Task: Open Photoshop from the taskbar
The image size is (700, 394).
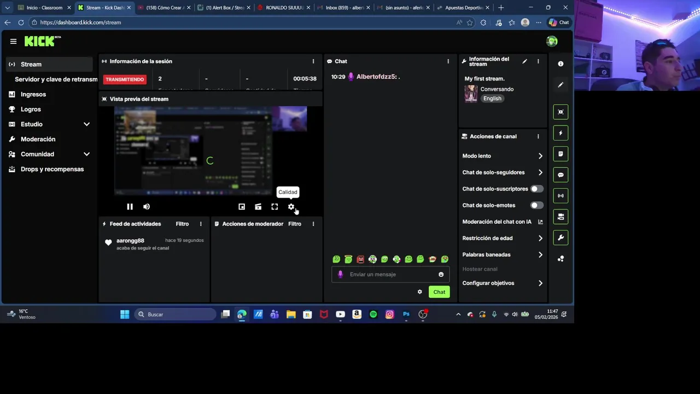Action: tap(406, 315)
